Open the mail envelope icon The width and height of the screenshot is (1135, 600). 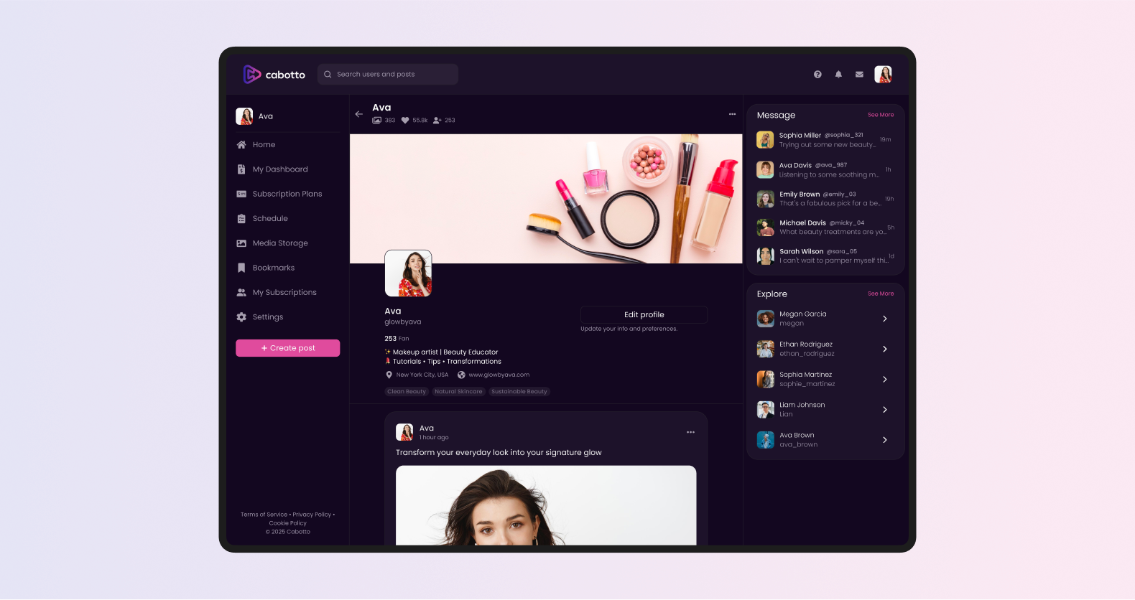pyautogui.click(x=859, y=75)
